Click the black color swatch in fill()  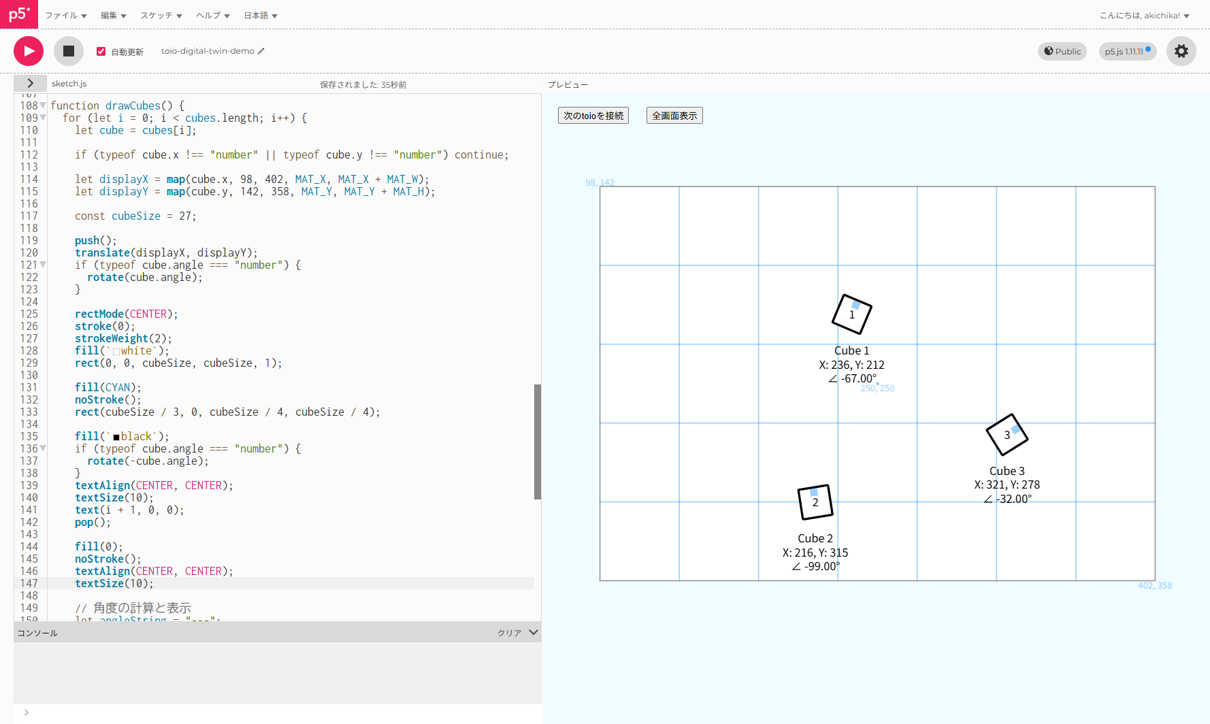(x=116, y=438)
